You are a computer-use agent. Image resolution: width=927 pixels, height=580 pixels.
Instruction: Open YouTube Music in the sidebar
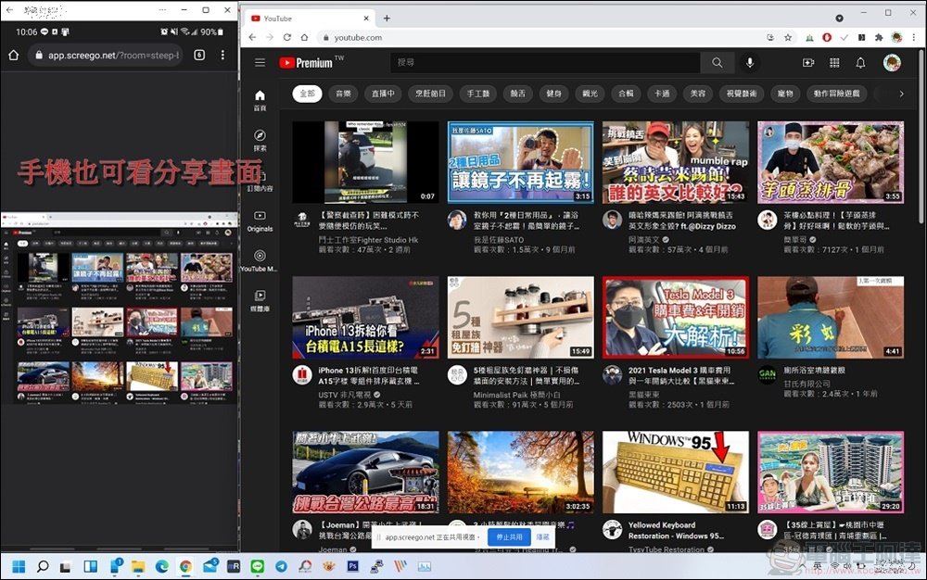(259, 260)
